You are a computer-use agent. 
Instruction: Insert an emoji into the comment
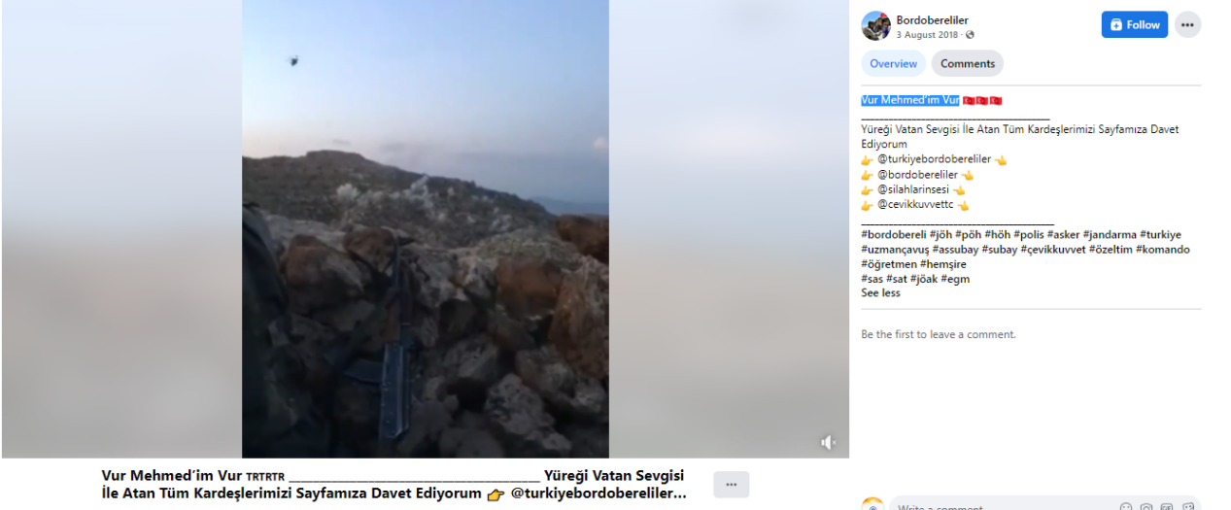coord(1126,507)
